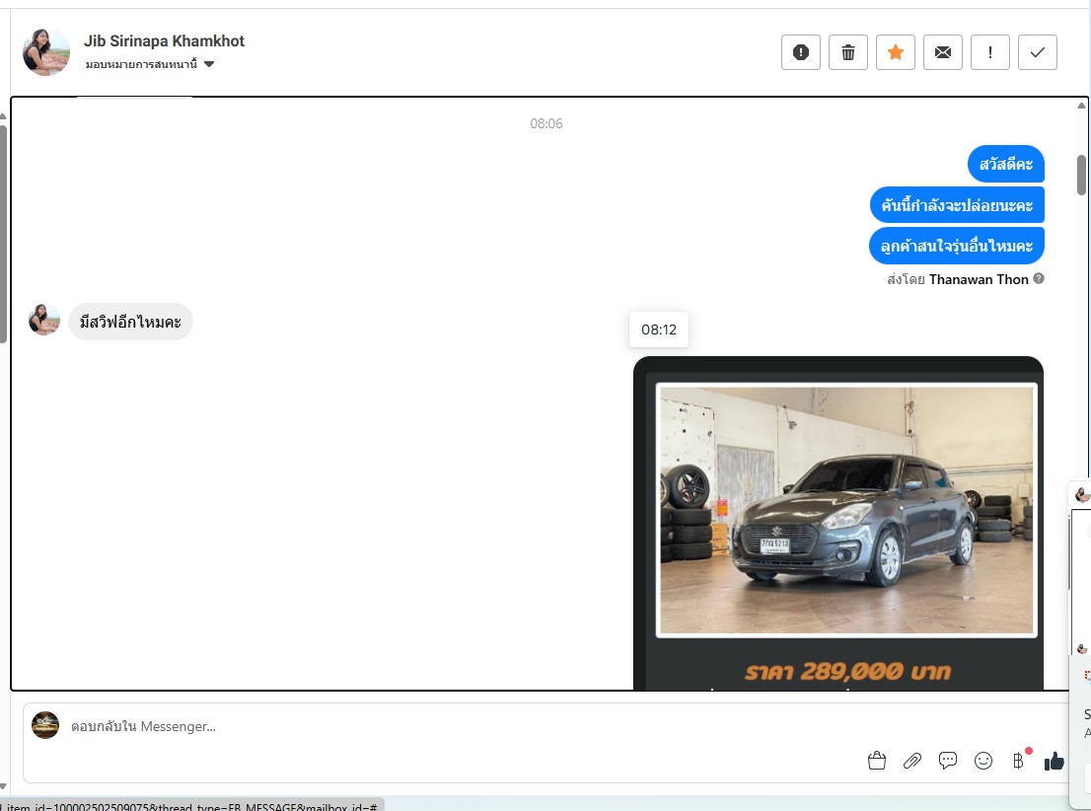Screen dimensions: 1091x811
Task: Click the left pane scrollbar thumb
Action: click(x=3, y=234)
